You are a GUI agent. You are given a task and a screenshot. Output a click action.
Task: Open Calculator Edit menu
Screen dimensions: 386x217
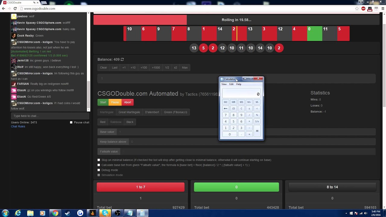point(231,84)
